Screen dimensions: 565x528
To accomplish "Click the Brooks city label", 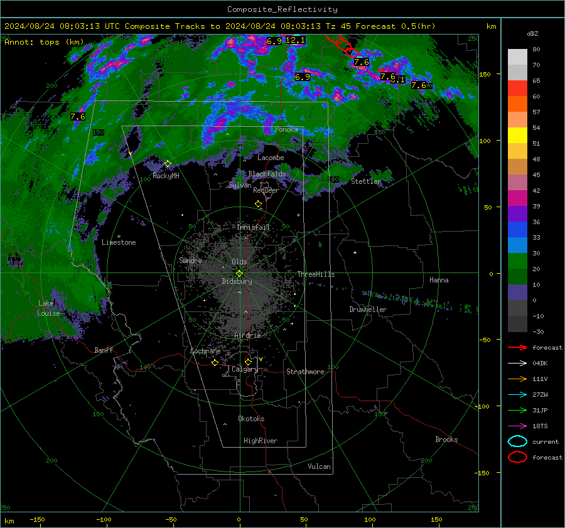I will click(446, 439).
